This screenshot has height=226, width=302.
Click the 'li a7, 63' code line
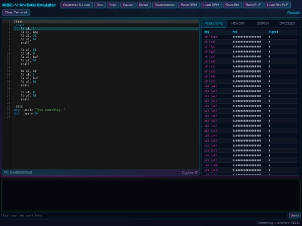29,50
